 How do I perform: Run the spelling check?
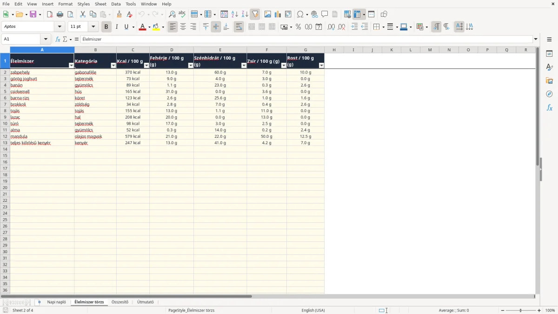(182, 14)
